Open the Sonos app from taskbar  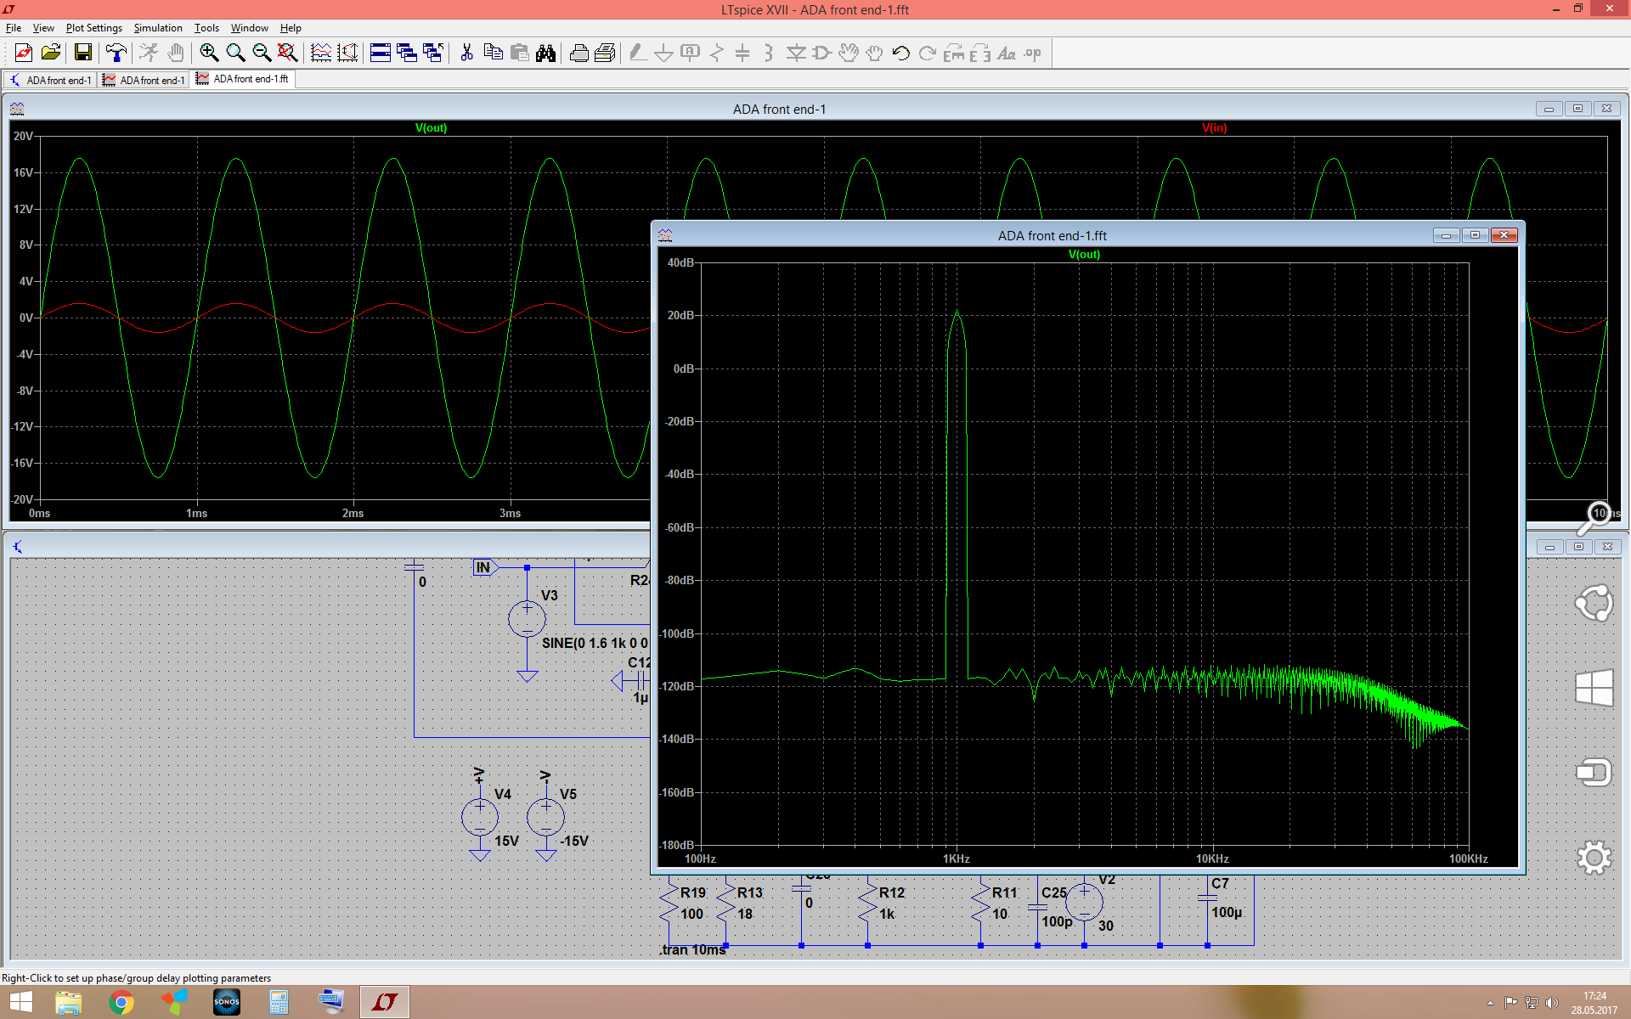click(x=227, y=1002)
